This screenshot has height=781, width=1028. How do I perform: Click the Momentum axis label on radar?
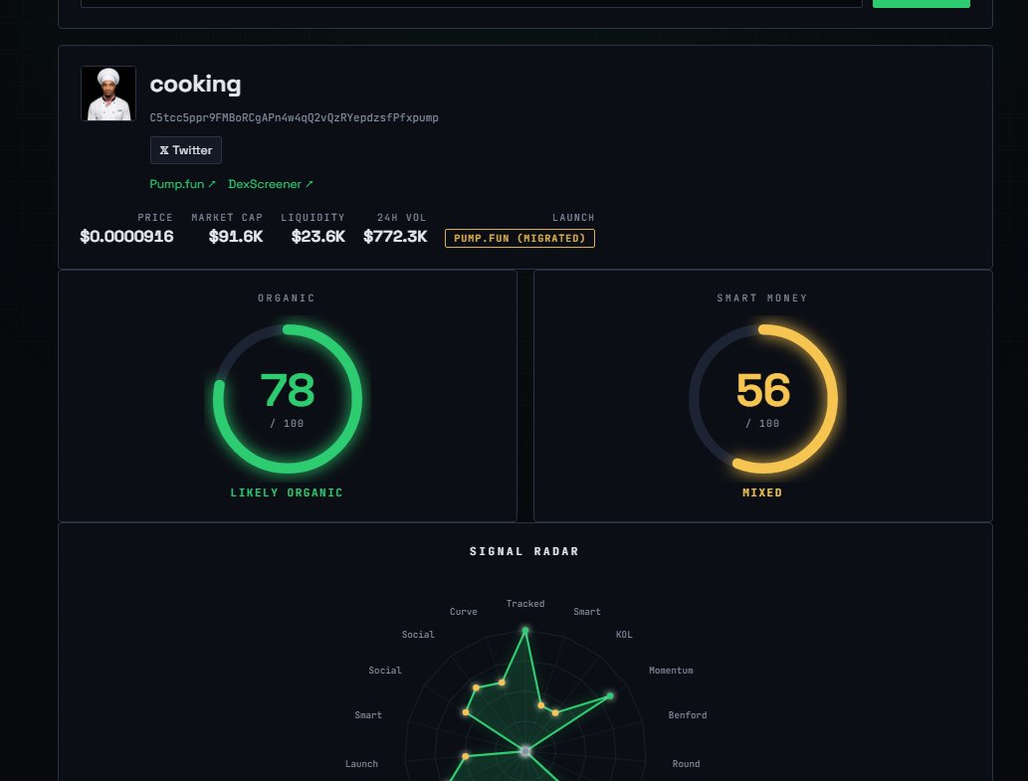tap(671, 671)
